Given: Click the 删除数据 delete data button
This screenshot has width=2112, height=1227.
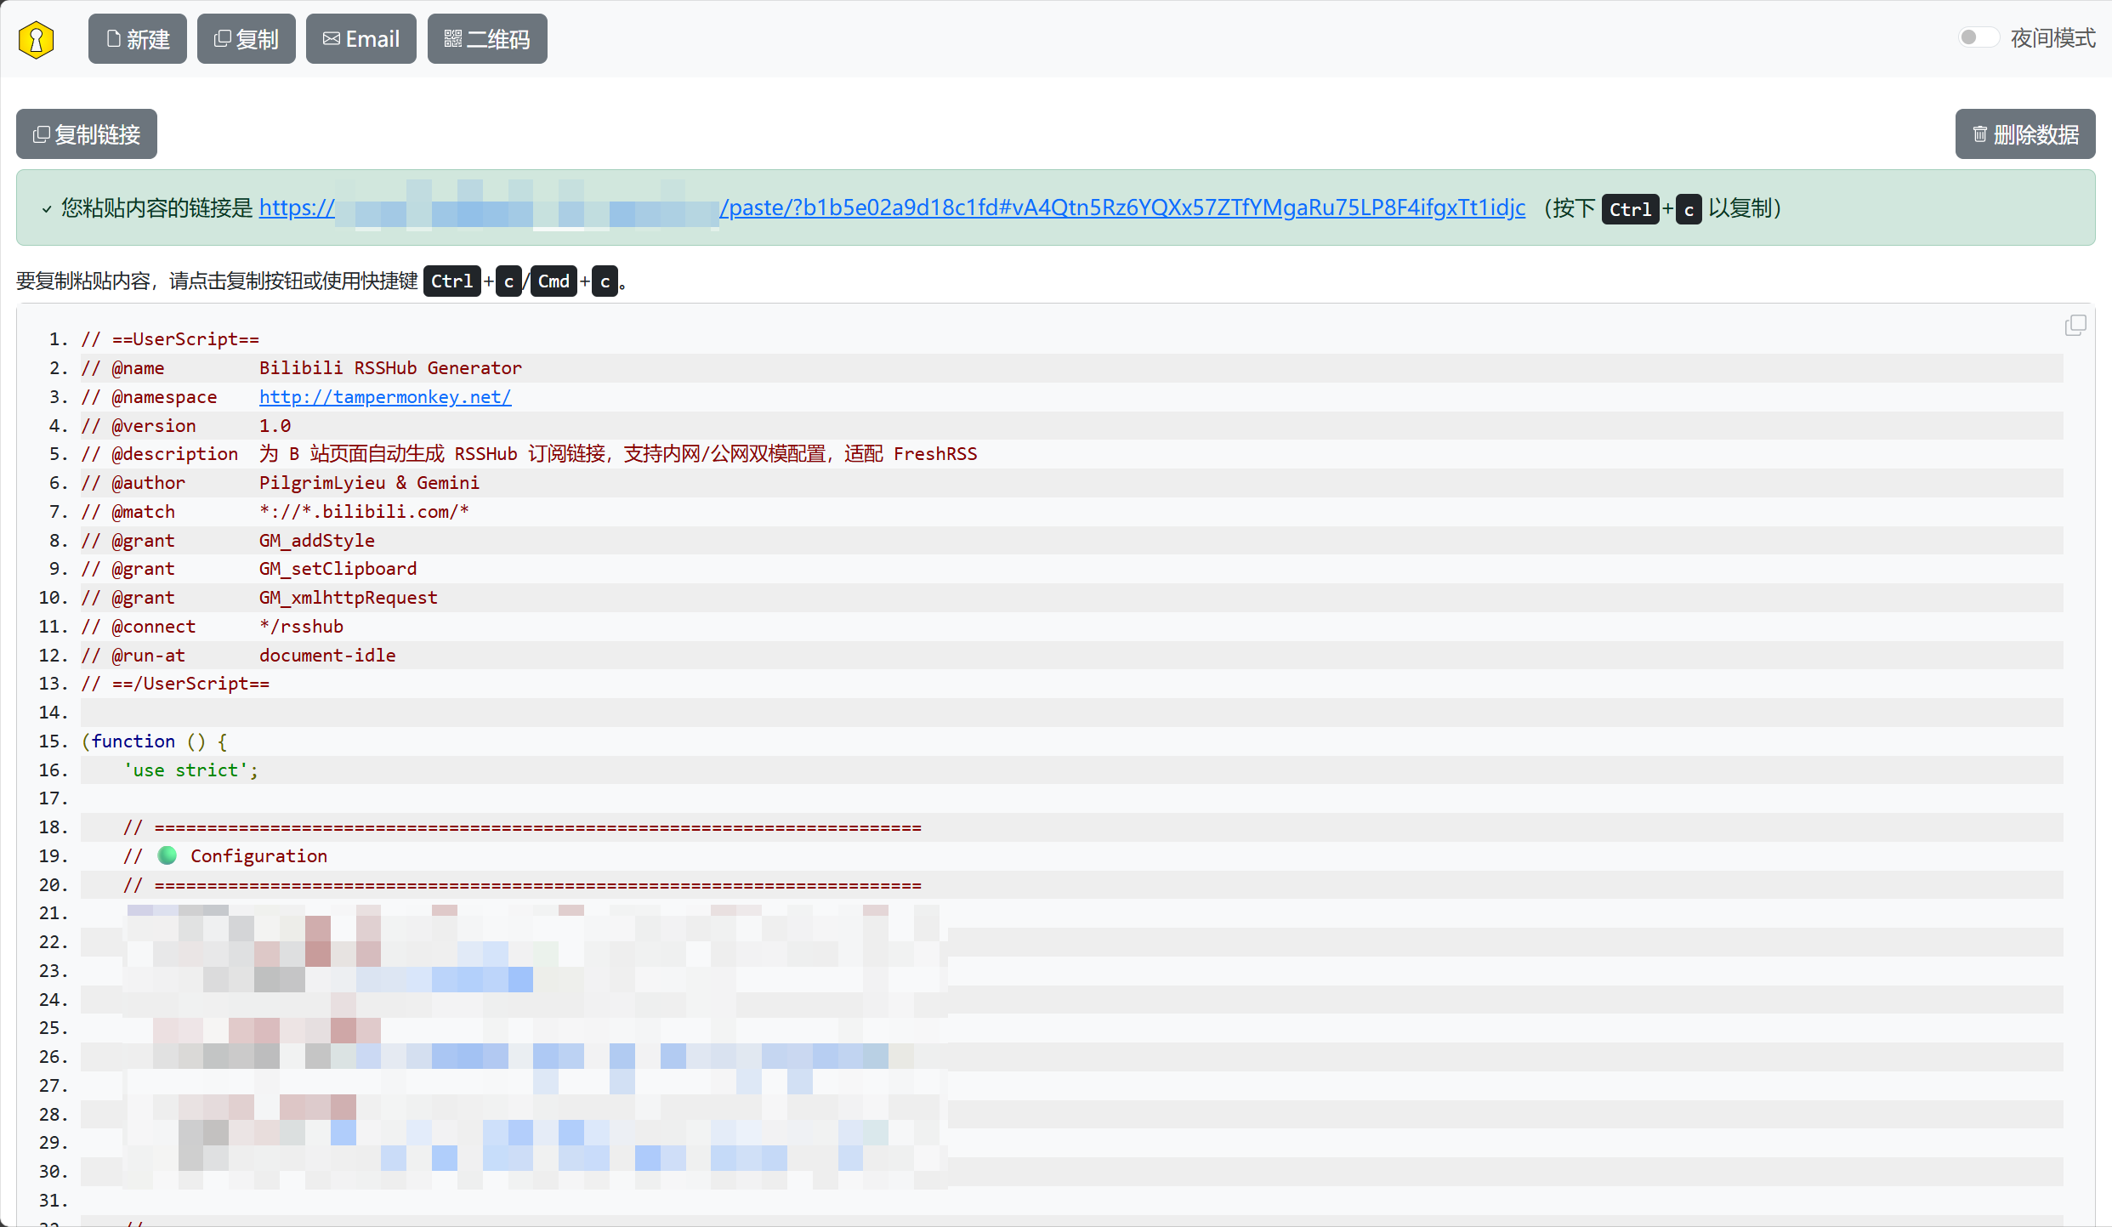Looking at the screenshot, I should [x=2024, y=134].
